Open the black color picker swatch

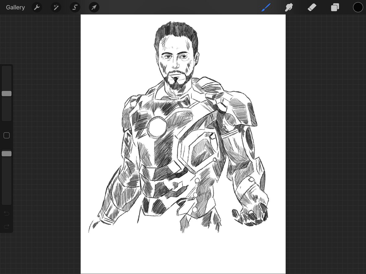(x=358, y=7)
